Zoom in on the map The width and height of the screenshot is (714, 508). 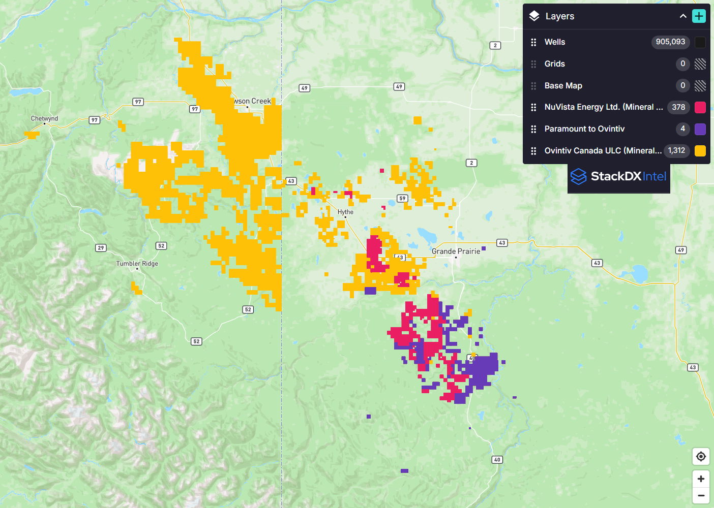(701, 479)
